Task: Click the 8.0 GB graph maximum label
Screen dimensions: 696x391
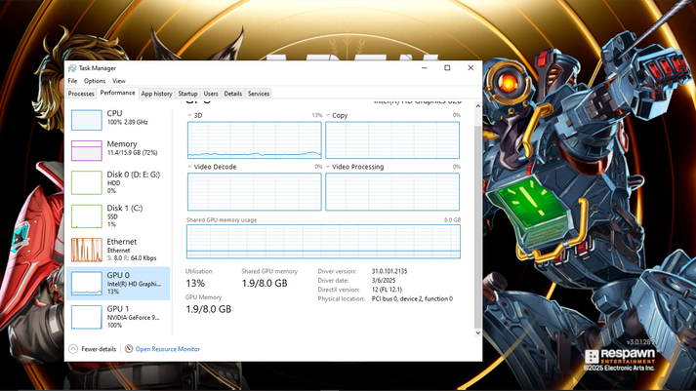Action: click(452, 220)
